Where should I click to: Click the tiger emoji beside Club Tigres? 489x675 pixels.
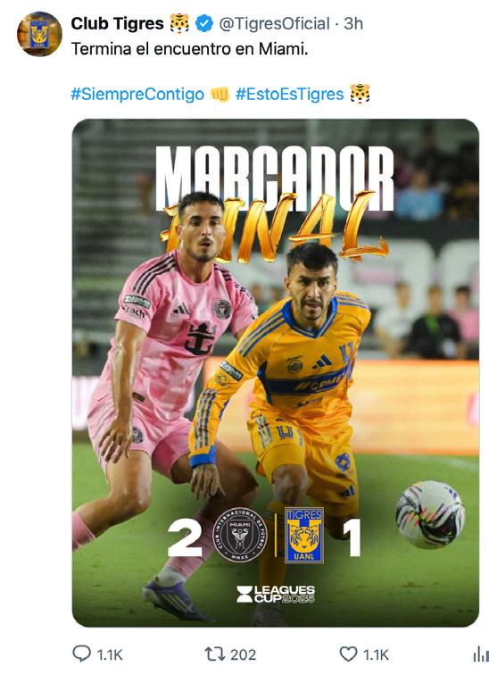[179, 23]
